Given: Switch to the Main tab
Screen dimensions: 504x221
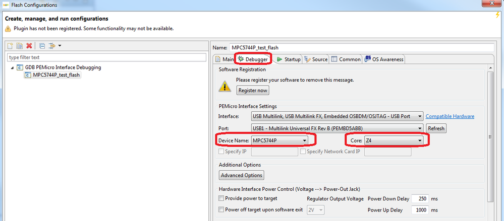Looking at the screenshot, I should (x=225, y=59).
